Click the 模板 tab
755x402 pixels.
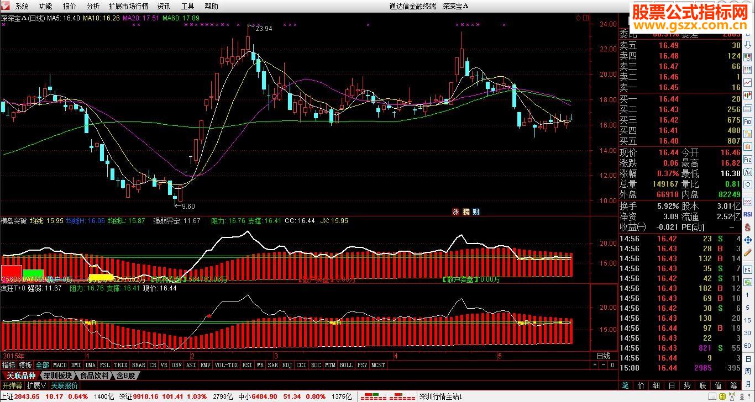pos(25,365)
